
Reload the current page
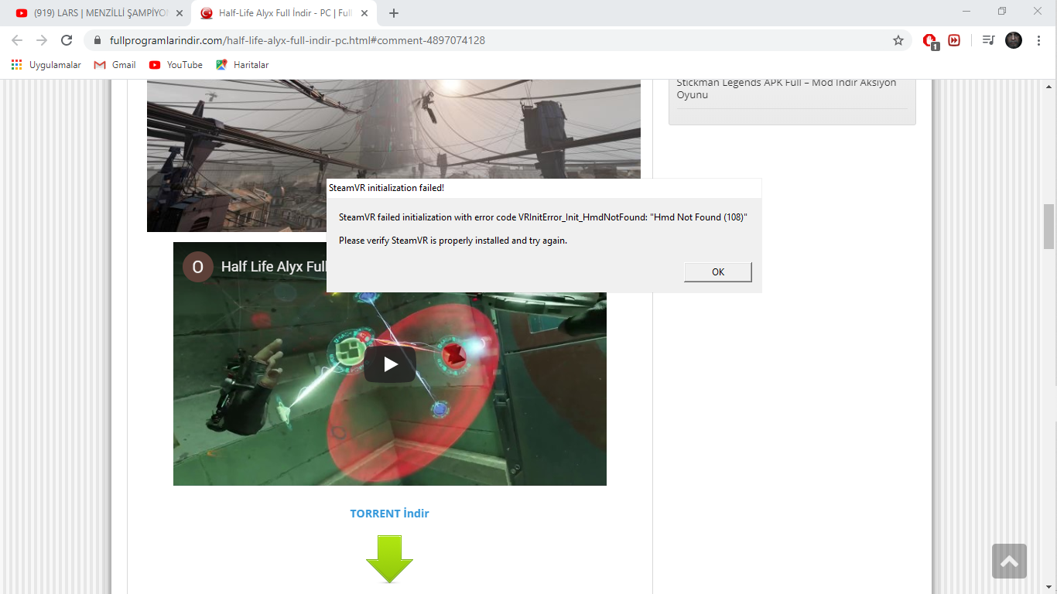tap(67, 40)
